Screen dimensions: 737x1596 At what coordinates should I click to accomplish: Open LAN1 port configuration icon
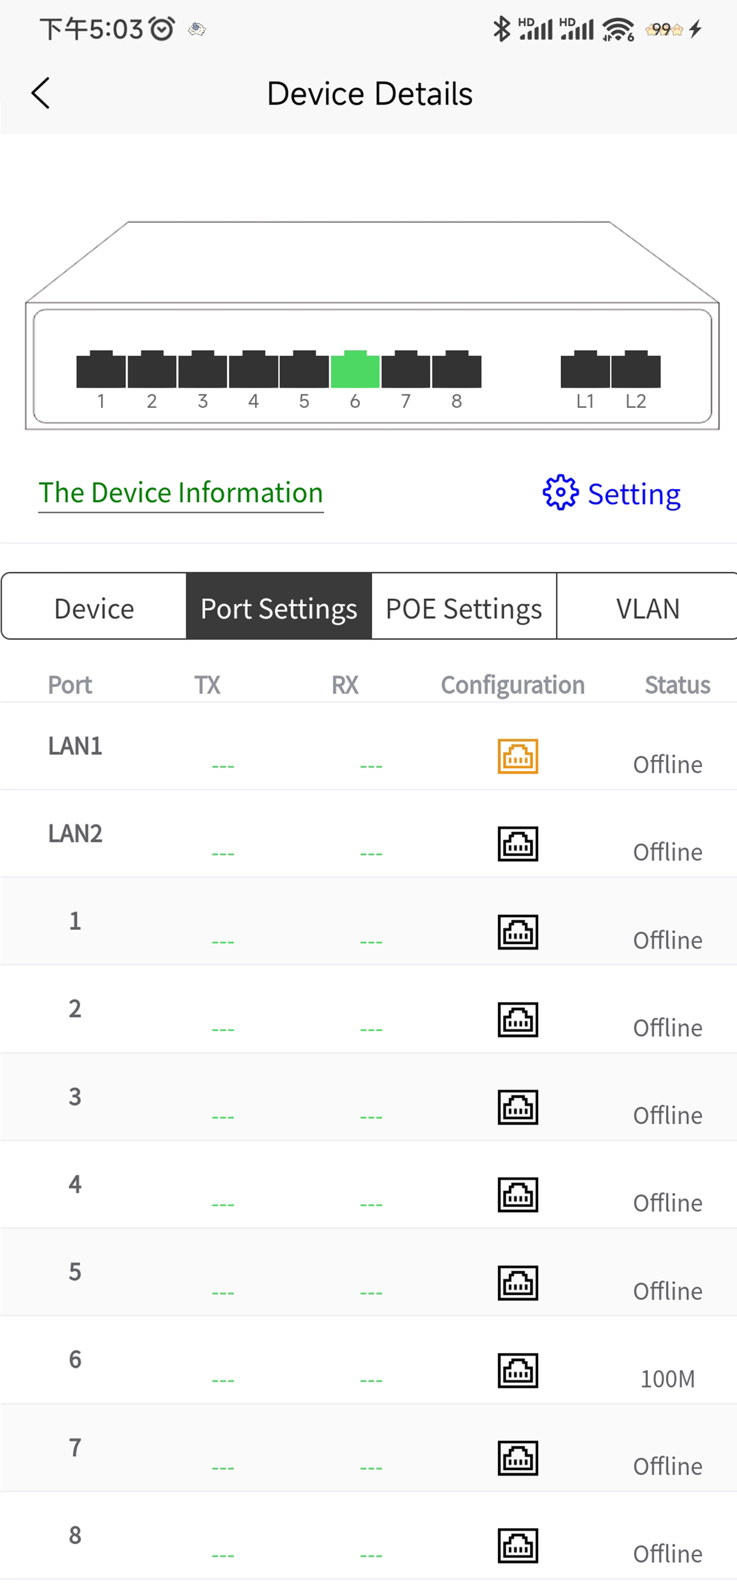[518, 756]
